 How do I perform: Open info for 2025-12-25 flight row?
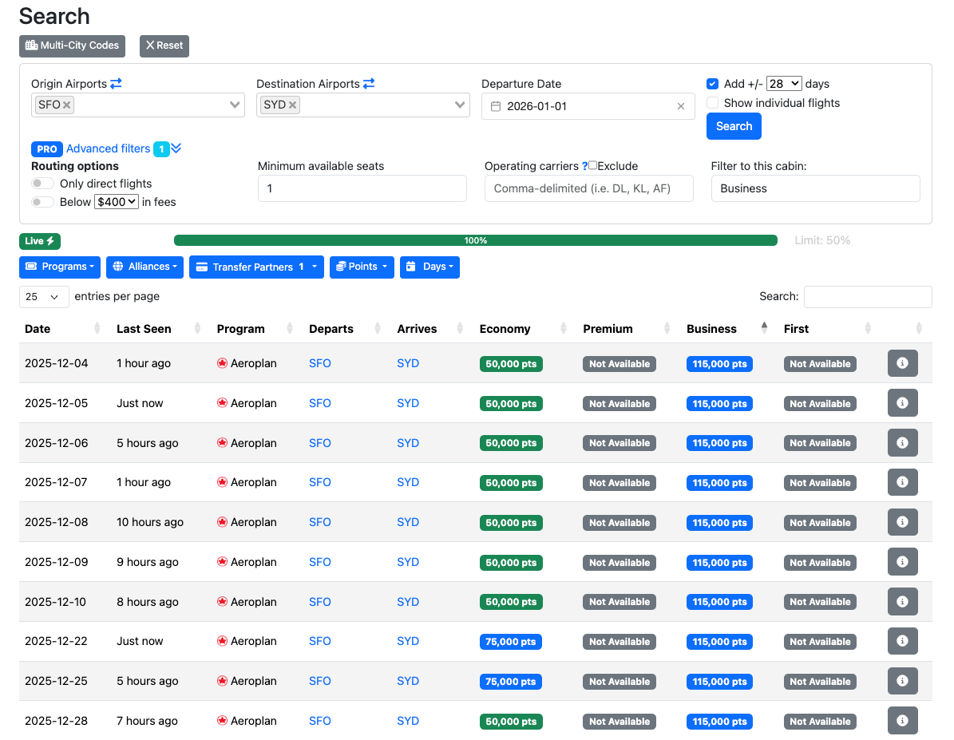(902, 681)
